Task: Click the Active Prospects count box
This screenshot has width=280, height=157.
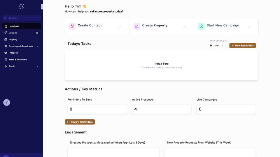Action: tap(162, 109)
